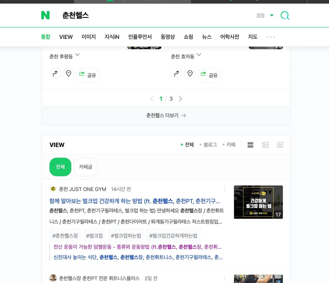The image size is (329, 283).
Task: Open 춘천헬스 더보기 link
Action: pyautogui.click(x=166, y=115)
